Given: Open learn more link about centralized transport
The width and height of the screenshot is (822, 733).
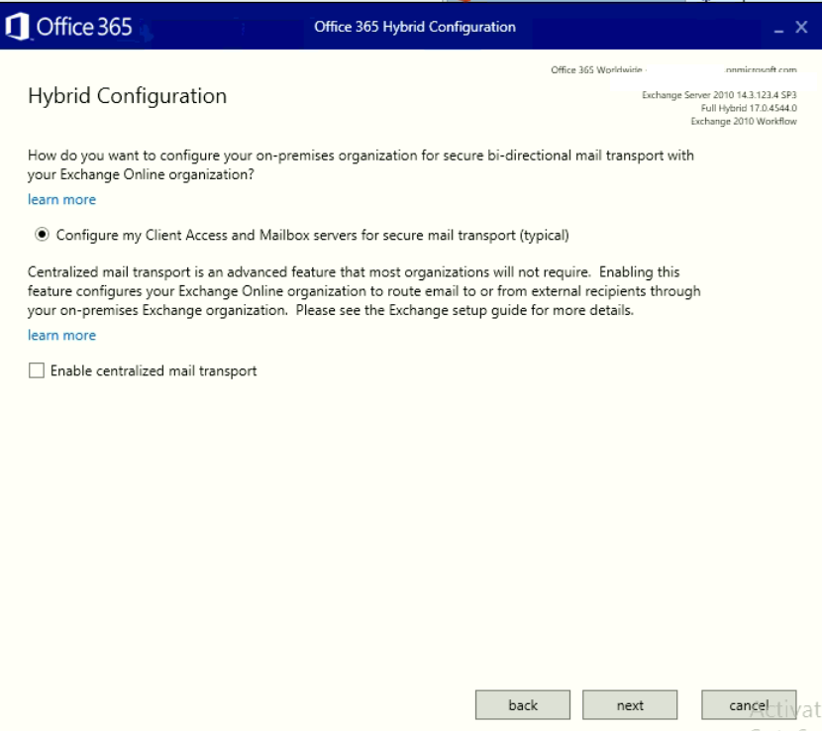Looking at the screenshot, I should pos(61,336).
